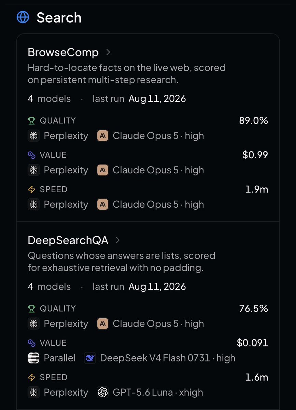Click the blue globe Search icon
The height and width of the screenshot is (410, 296).
(23, 17)
